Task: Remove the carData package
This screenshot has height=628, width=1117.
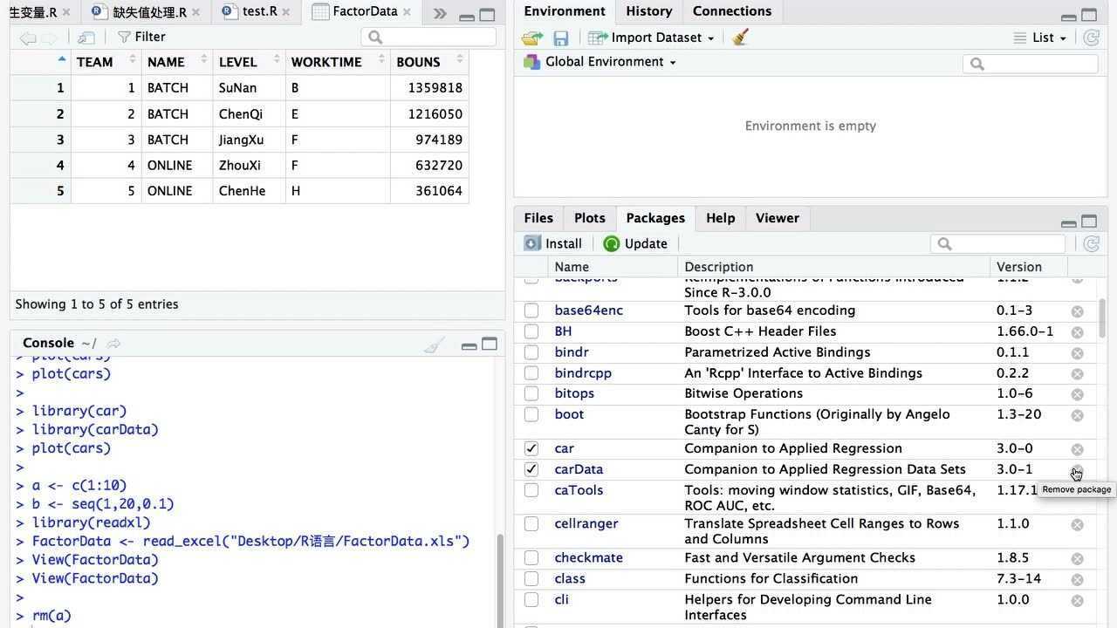Action: click(x=1077, y=470)
